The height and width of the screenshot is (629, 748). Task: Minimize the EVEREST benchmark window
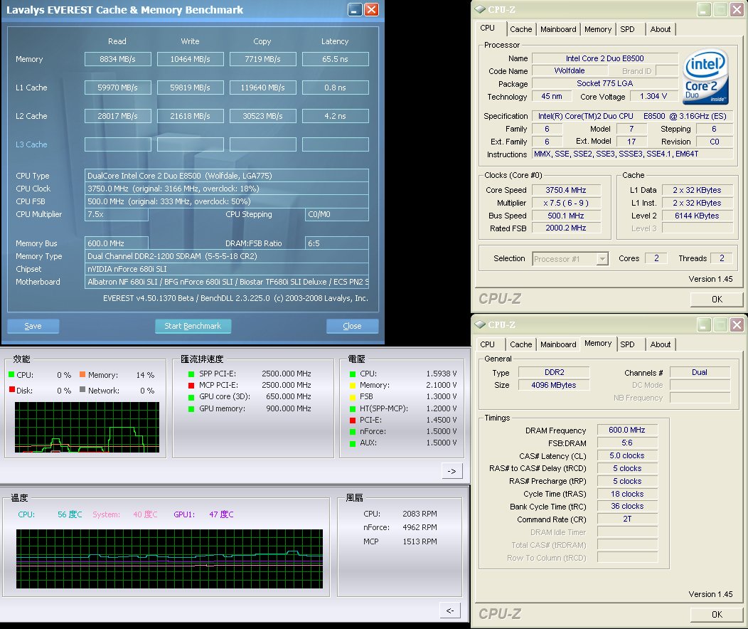click(x=355, y=9)
